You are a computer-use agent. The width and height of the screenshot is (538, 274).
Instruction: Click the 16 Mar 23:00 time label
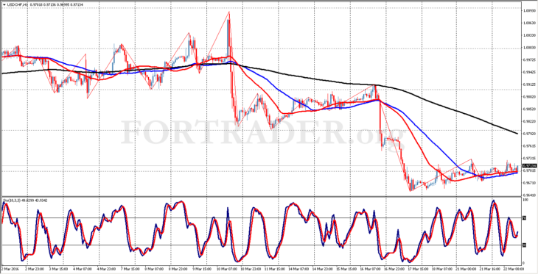pyautogui.click(x=394, y=270)
